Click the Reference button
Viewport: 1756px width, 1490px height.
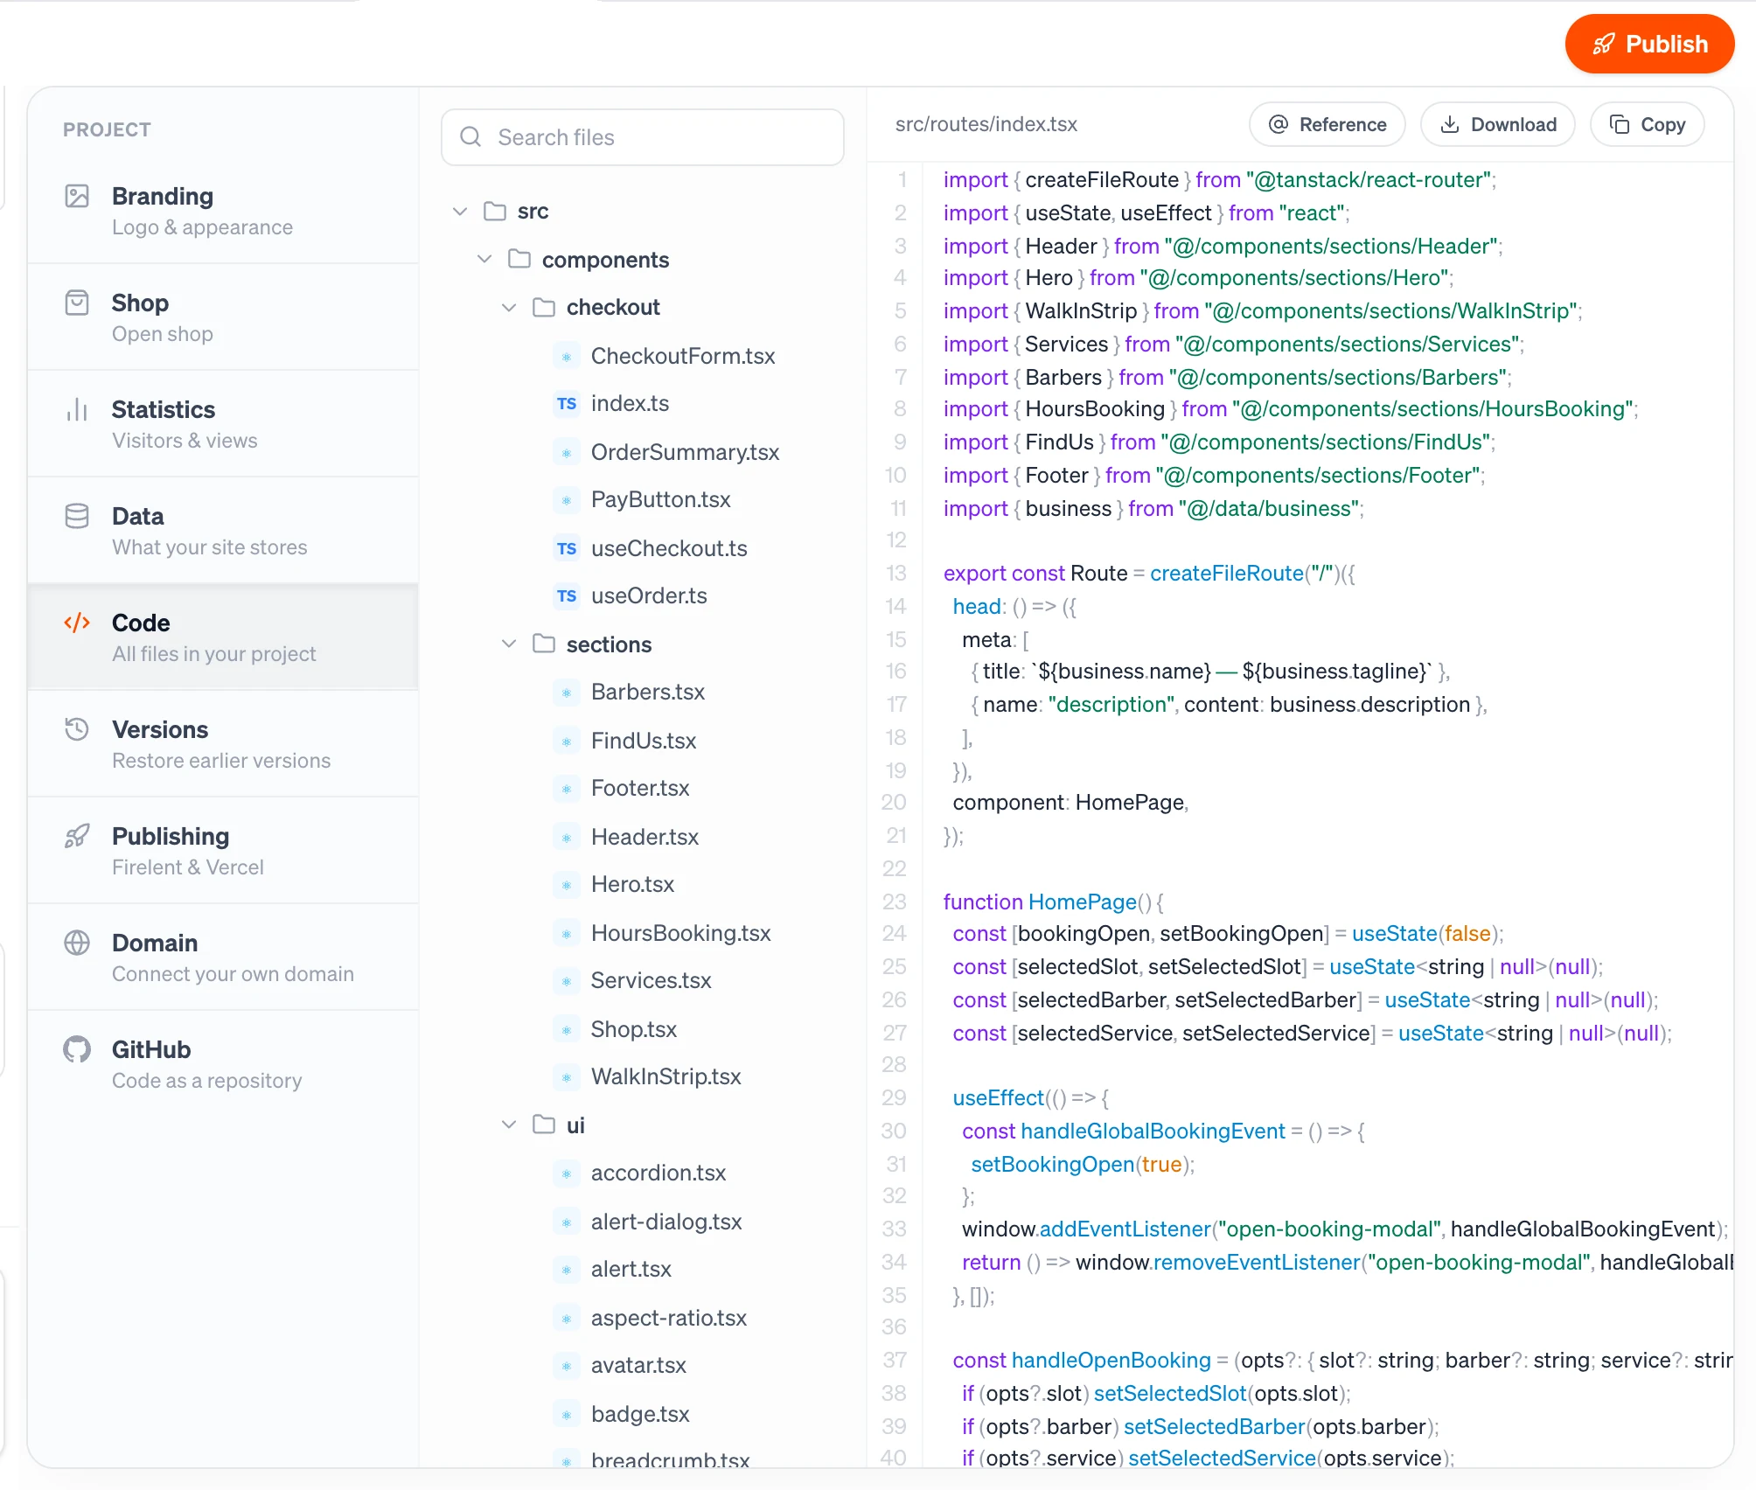click(1327, 124)
